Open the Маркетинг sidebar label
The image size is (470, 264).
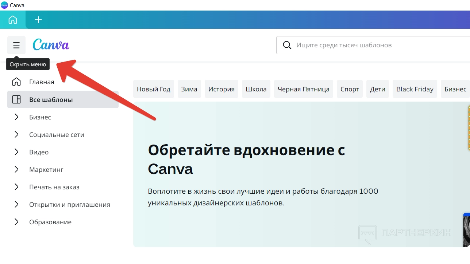[x=46, y=170]
